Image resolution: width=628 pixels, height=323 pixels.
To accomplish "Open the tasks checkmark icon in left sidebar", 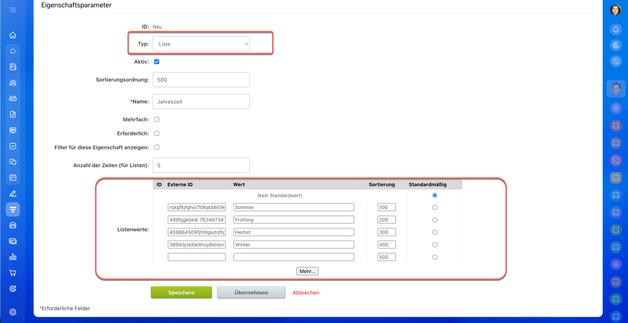I will (x=13, y=146).
